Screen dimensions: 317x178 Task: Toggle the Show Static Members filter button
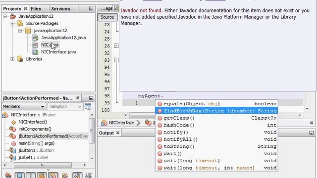pyautogui.click(x=31, y=175)
